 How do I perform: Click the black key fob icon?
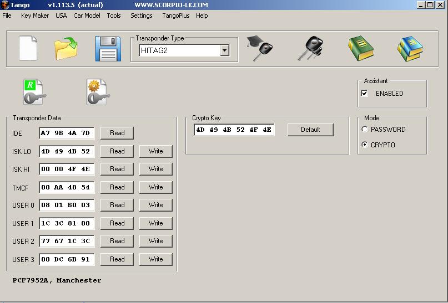pyautogui.click(x=310, y=48)
